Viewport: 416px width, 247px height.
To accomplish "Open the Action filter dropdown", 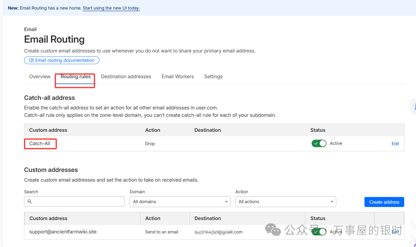I will coord(285,202).
